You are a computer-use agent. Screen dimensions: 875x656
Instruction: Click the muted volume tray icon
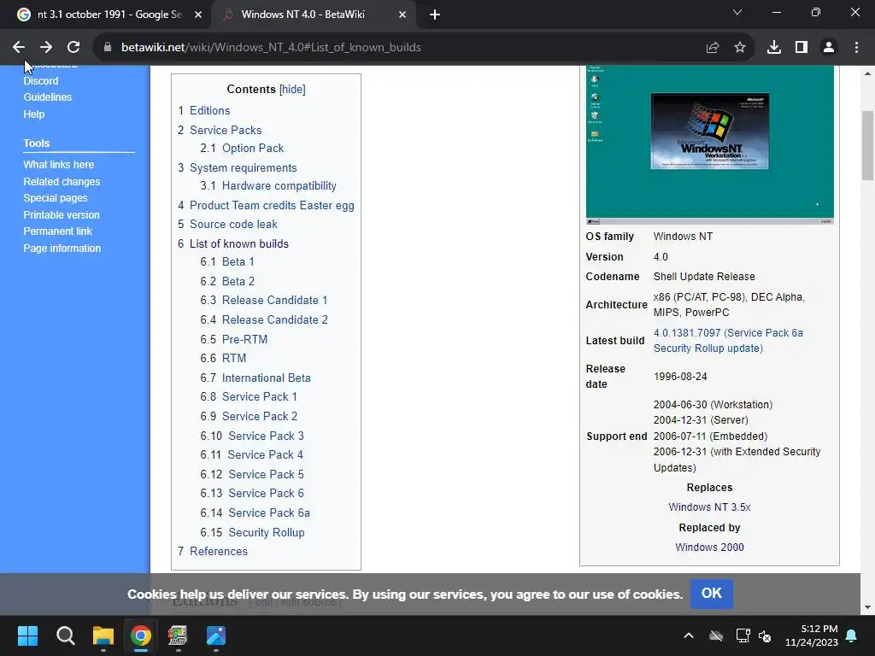click(765, 635)
